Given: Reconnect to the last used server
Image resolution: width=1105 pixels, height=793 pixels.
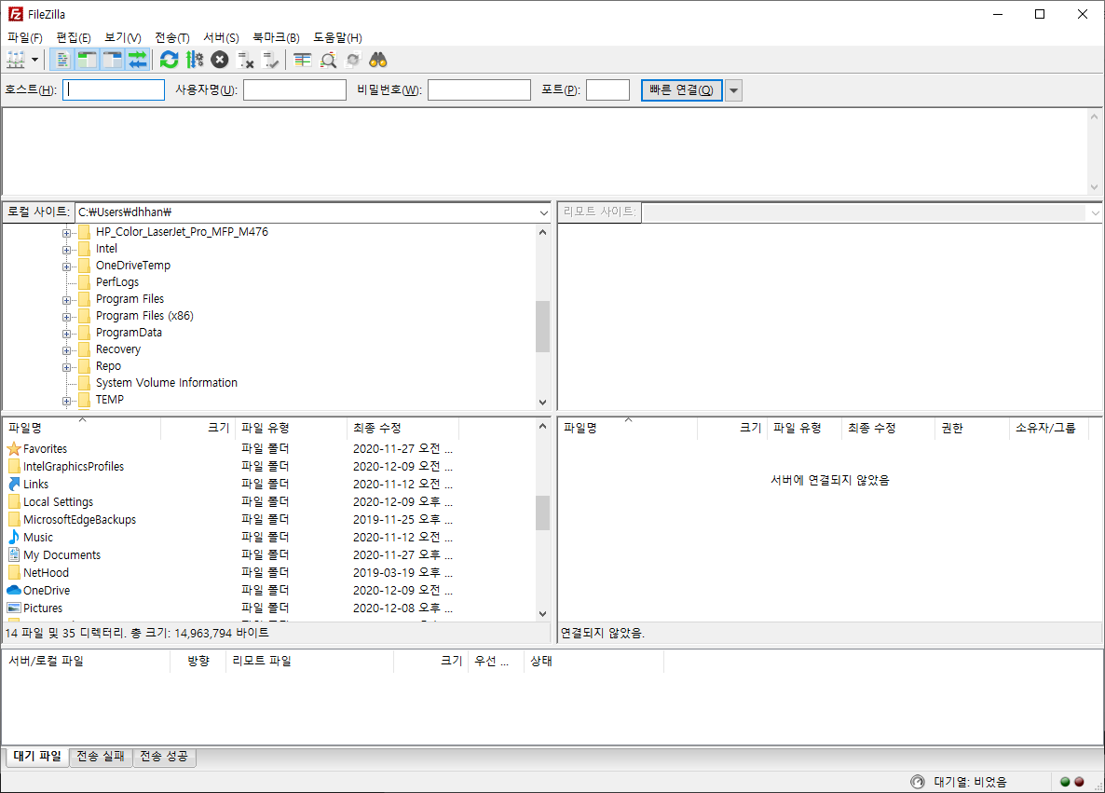Looking at the screenshot, I should click(x=270, y=60).
